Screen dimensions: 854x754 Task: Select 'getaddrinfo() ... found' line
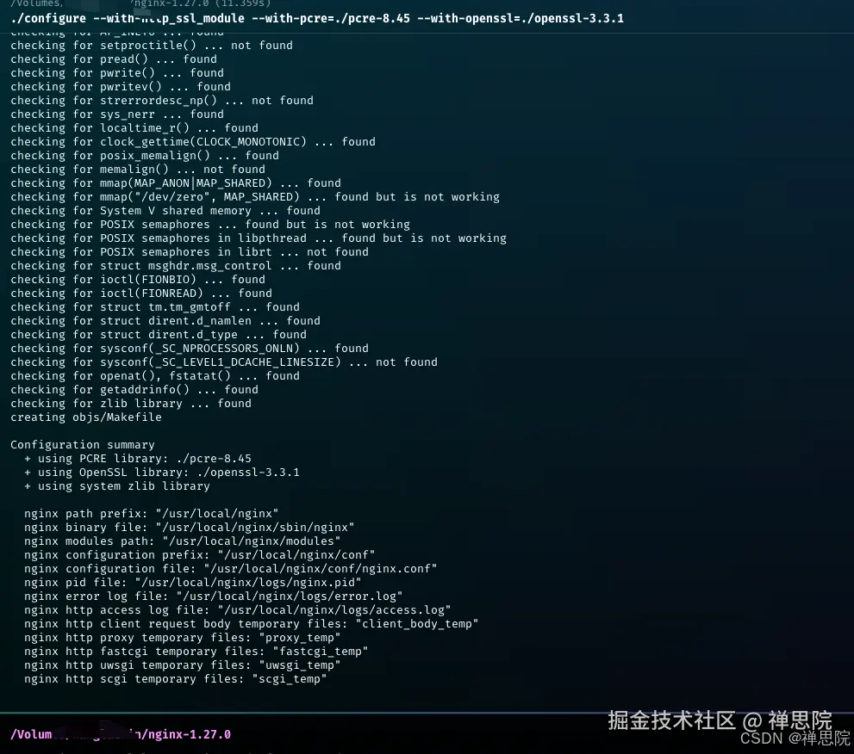(x=134, y=390)
